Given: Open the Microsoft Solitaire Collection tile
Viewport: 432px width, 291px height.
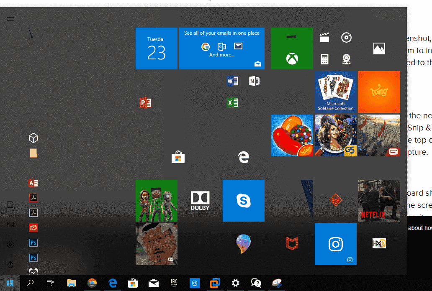Looking at the screenshot, I should (x=336, y=92).
